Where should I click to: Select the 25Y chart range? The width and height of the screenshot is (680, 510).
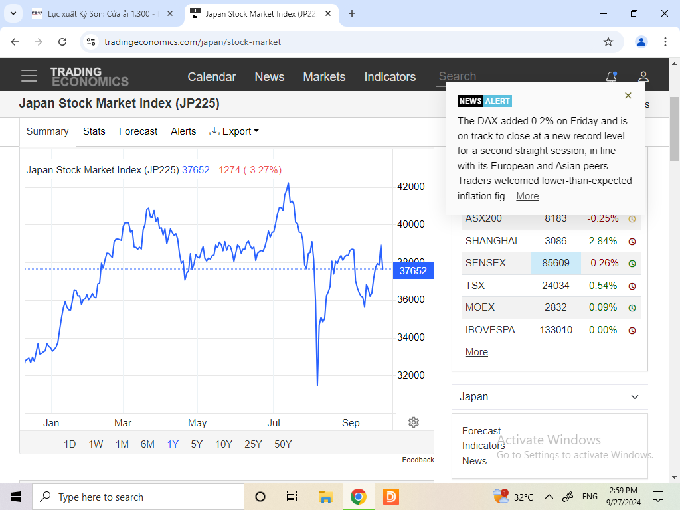point(253,444)
